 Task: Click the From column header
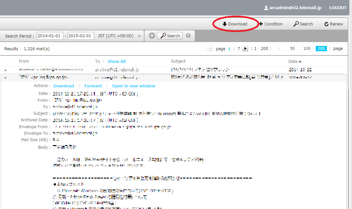tap(24, 61)
